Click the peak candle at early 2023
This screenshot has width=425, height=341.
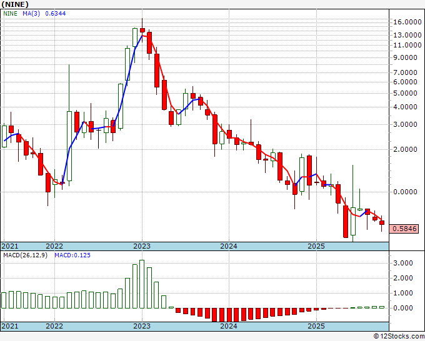pos(142,29)
